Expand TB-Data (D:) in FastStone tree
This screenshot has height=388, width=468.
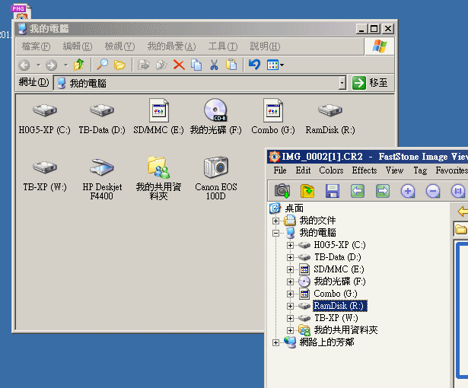(x=290, y=257)
